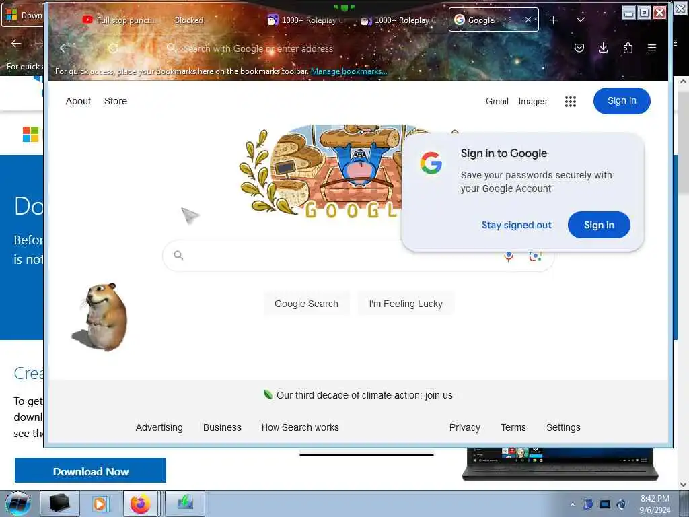The height and width of the screenshot is (517, 689).
Task: Select the second 1000+ Roleplay tab
Action: pos(398,20)
